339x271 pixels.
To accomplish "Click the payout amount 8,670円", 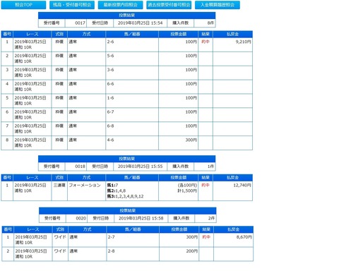I will (x=244, y=237).
